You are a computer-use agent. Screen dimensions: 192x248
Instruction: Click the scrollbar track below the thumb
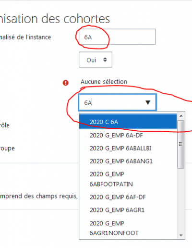click(181, 199)
